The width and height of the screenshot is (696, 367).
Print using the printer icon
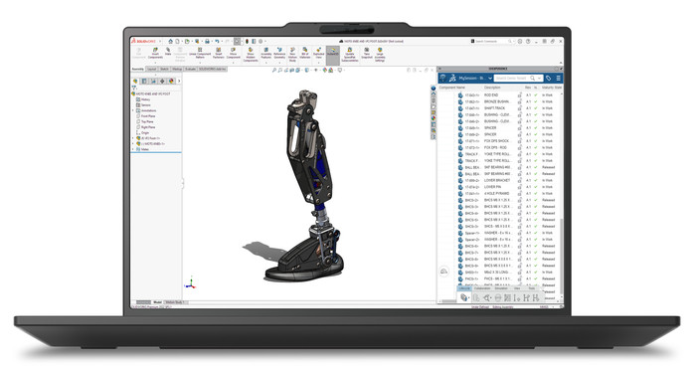click(x=207, y=41)
